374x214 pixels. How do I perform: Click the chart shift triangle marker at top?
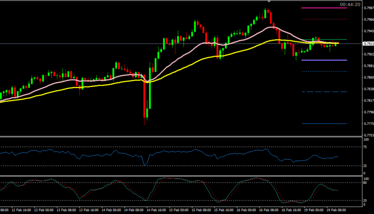(x=269, y=2)
